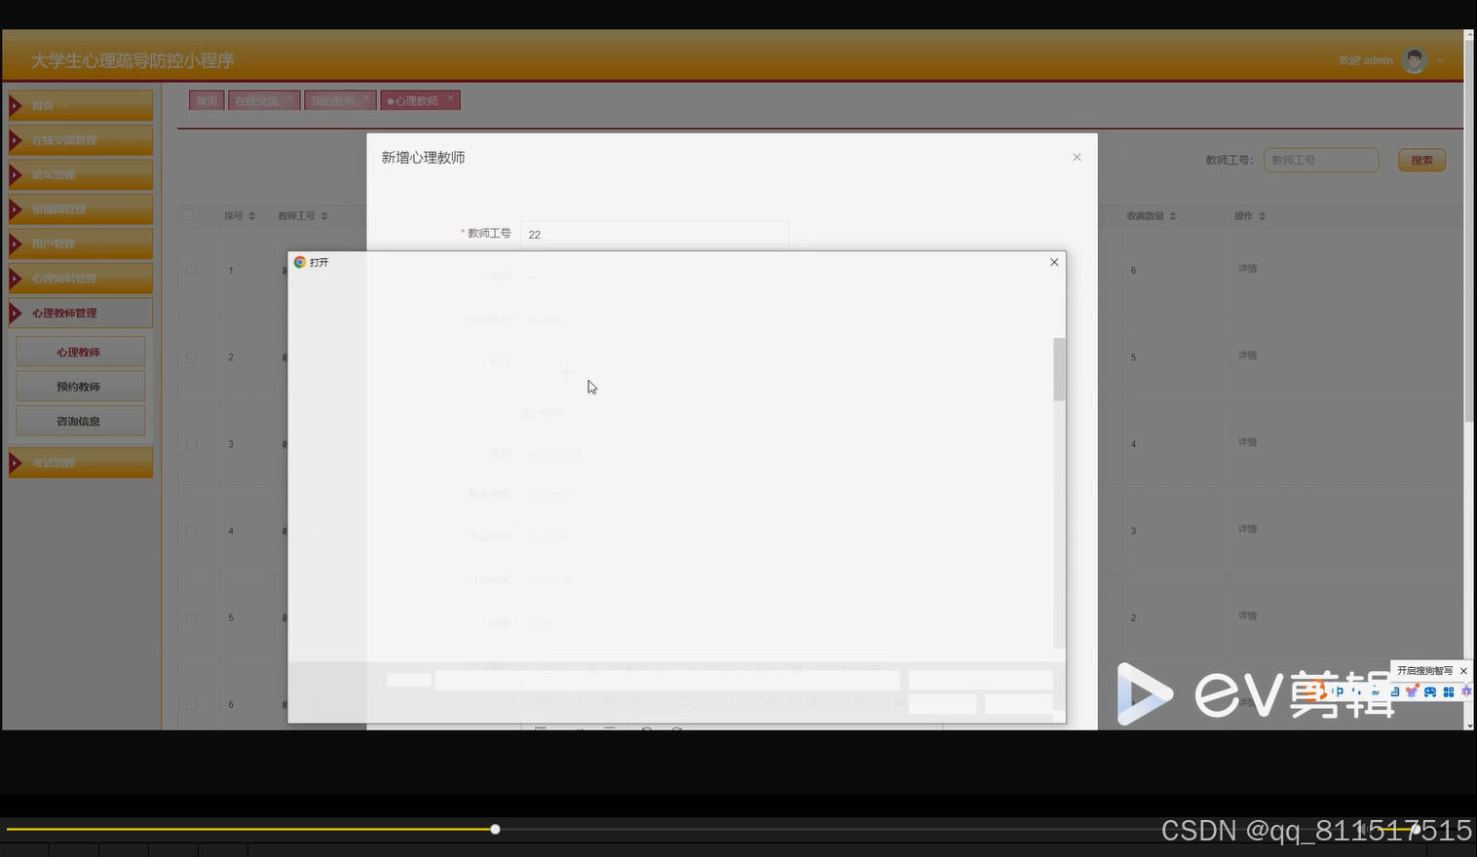Open 详情 for the row with 3 收藏
The height and width of the screenshot is (857, 1477).
[x=1247, y=529]
